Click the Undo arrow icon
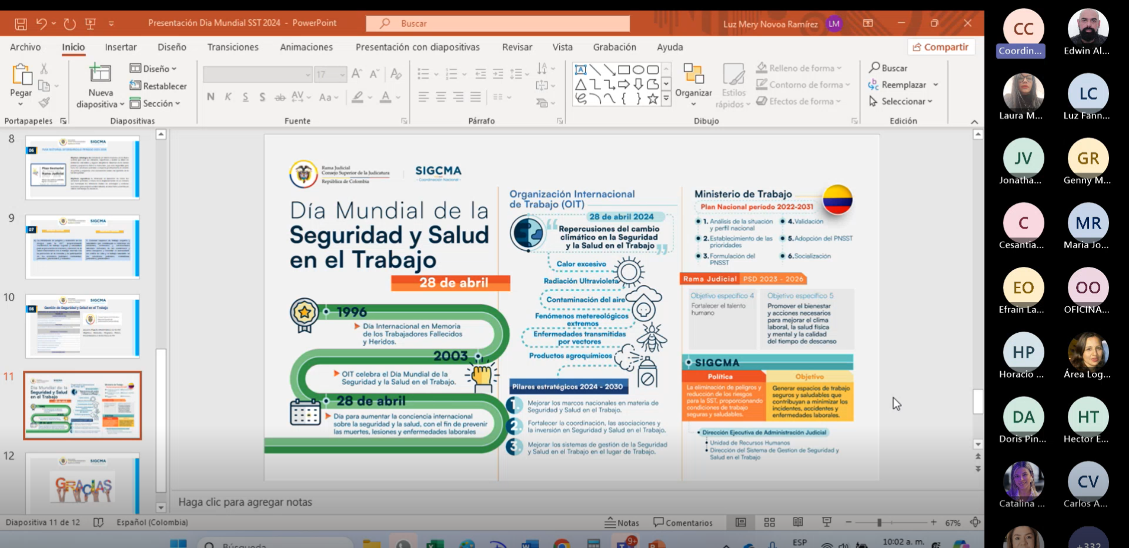The image size is (1129, 548). [41, 24]
